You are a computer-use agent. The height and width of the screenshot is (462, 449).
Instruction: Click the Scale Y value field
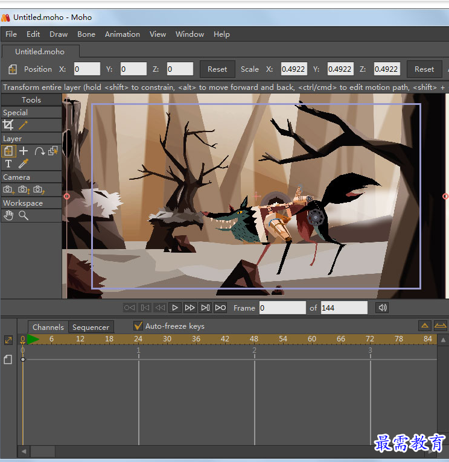pyautogui.click(x=340, y=69)
